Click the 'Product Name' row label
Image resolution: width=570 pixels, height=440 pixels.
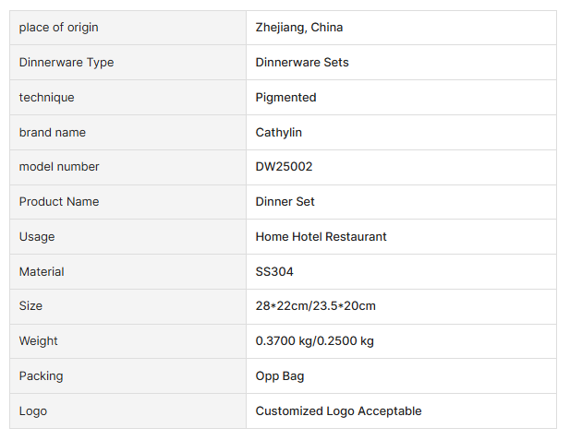click(59, 202)
